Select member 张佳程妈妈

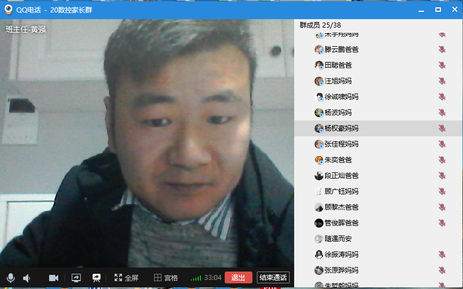click(378, 144)
